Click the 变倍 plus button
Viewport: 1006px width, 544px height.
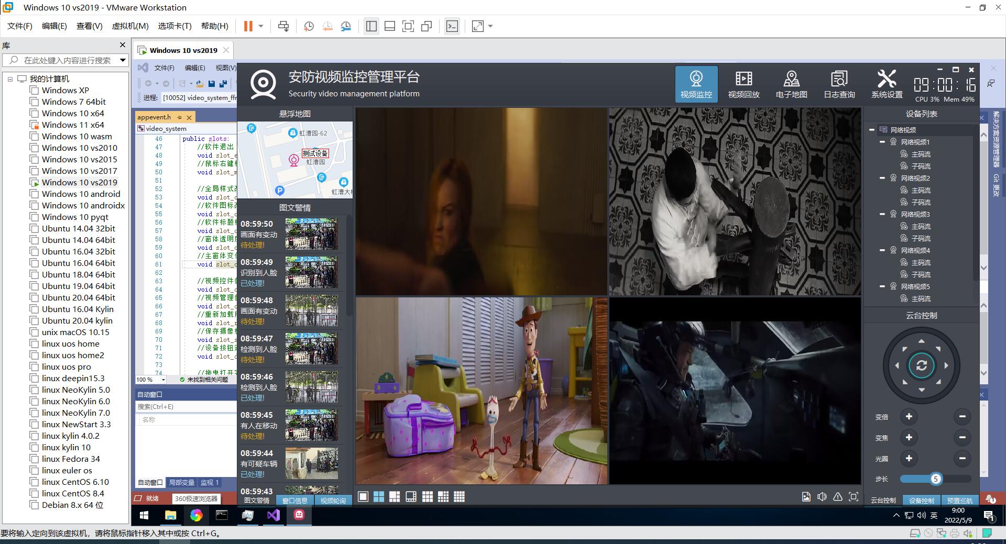point(909,417)
